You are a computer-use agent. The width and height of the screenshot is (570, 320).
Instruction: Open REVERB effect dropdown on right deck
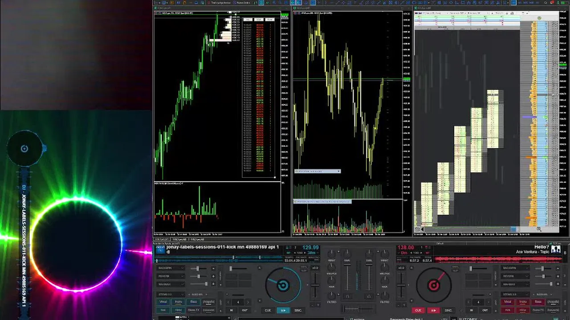click(x=515, y=276)
